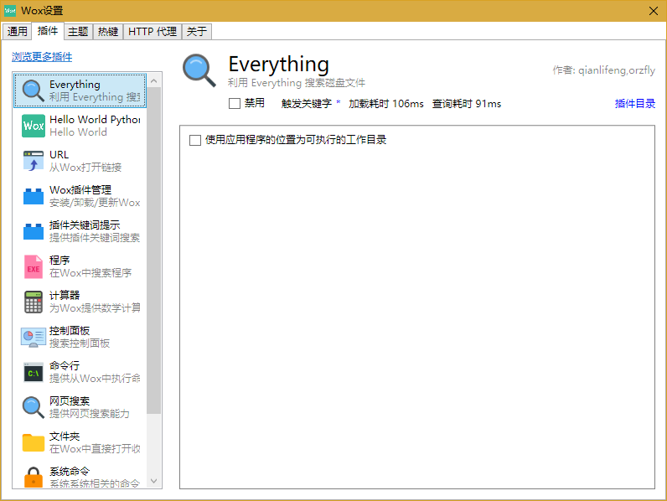Click the large Everything header magnifier icon

click(199, 70)
